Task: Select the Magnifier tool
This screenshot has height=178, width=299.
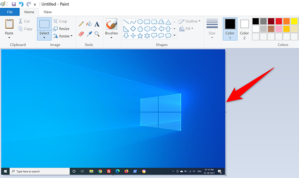Action: (97, 34)
